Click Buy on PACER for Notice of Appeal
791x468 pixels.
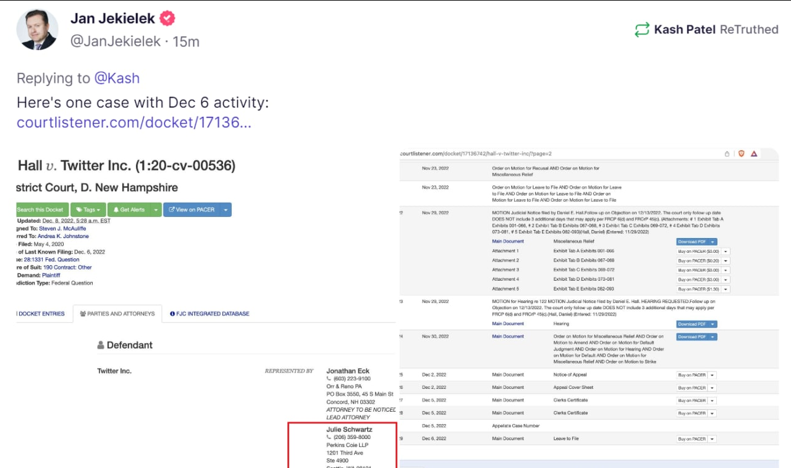692,375
